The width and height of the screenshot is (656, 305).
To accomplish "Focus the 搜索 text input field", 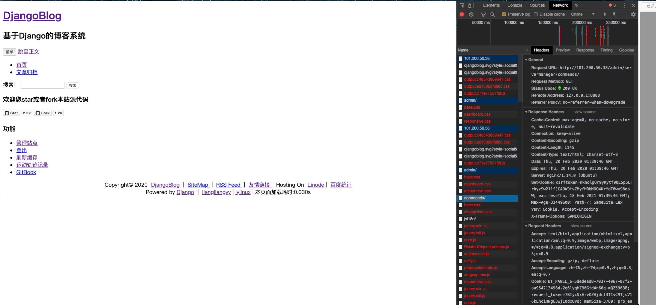I will [43, 85].
